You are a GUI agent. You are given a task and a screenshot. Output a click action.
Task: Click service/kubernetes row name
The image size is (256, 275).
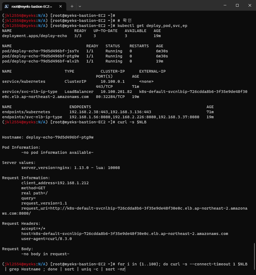tap(24, 81)
